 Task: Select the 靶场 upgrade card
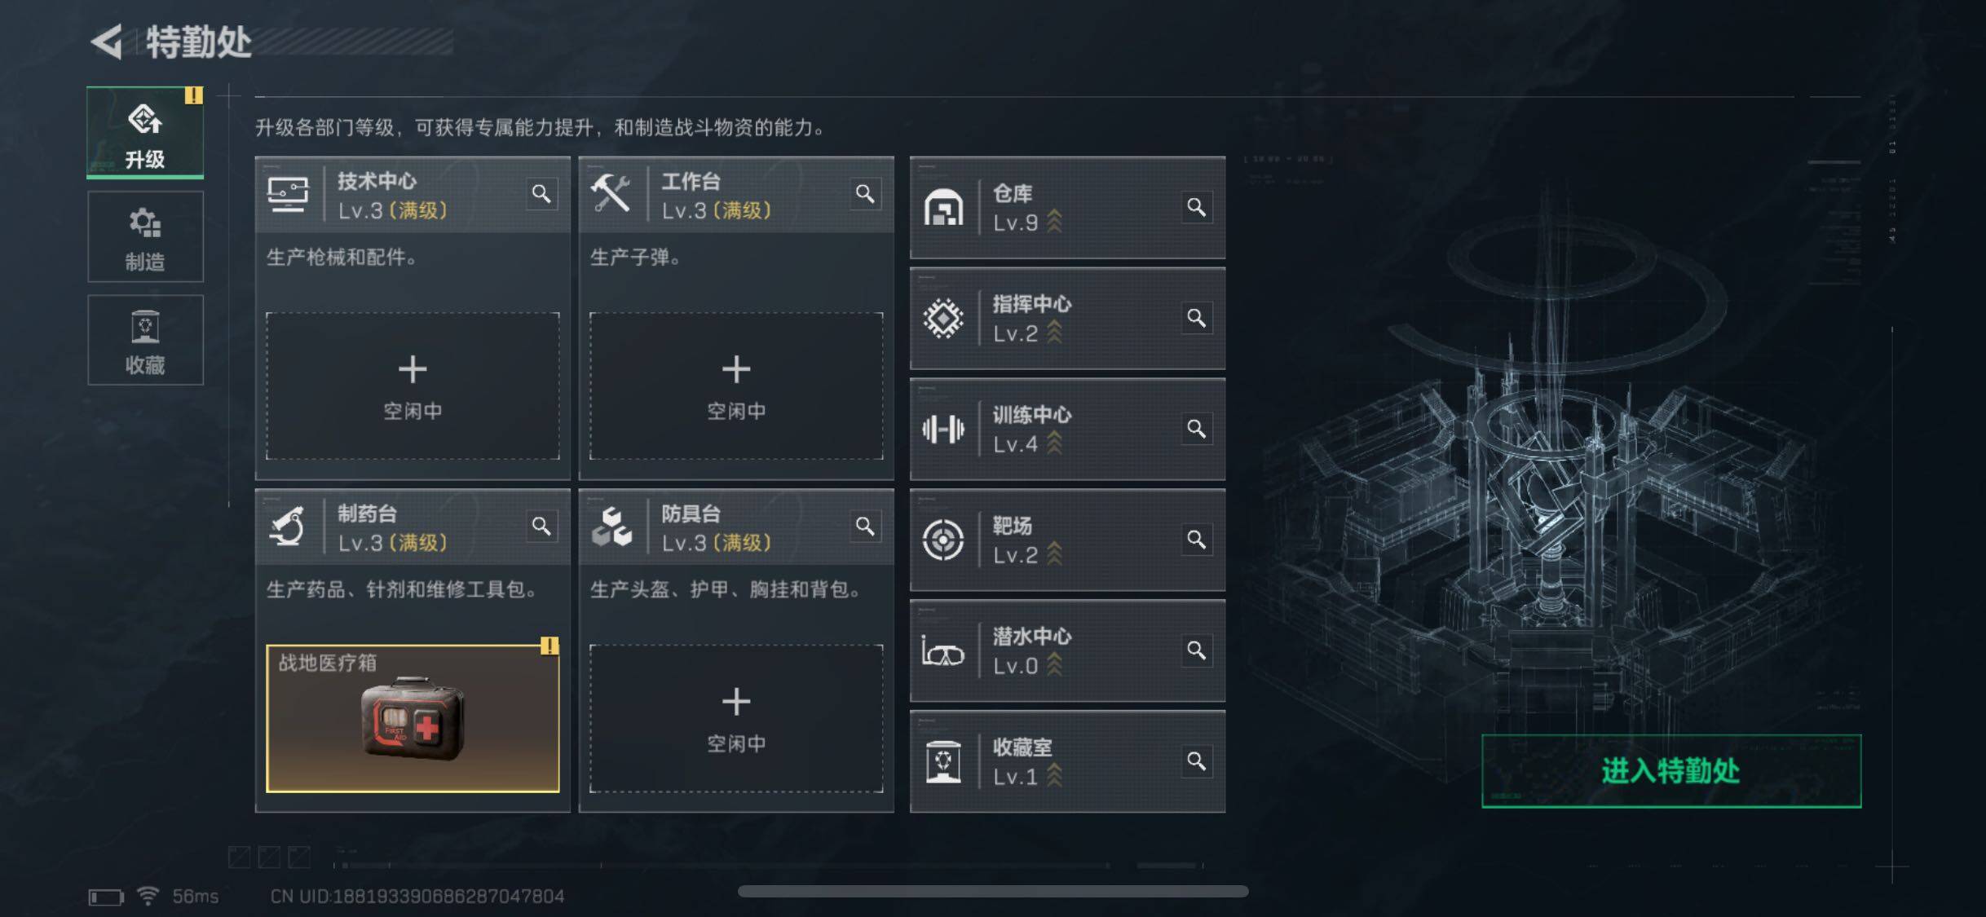[1067, 540]
